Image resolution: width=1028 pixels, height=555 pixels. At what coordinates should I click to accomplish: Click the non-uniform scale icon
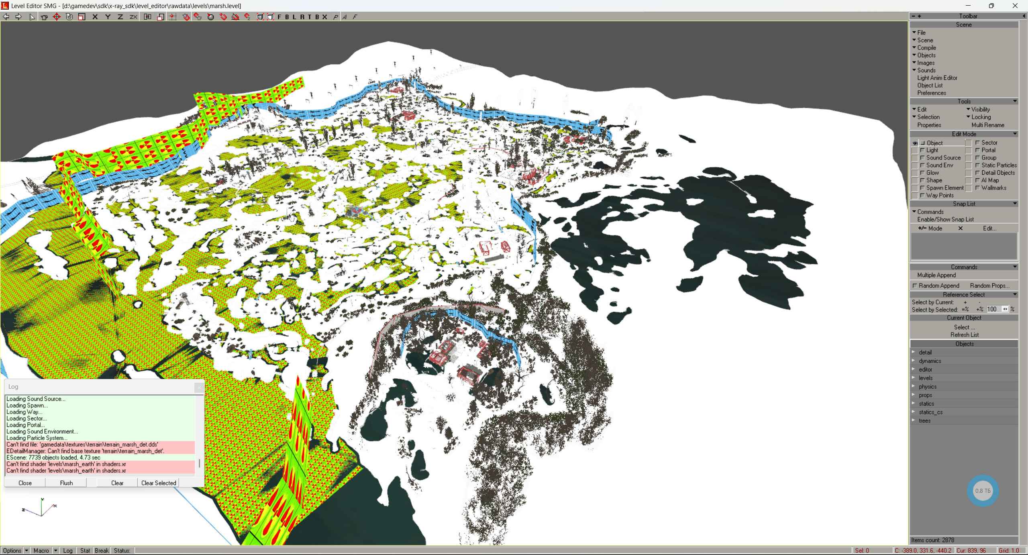click(x=160, y=17)
